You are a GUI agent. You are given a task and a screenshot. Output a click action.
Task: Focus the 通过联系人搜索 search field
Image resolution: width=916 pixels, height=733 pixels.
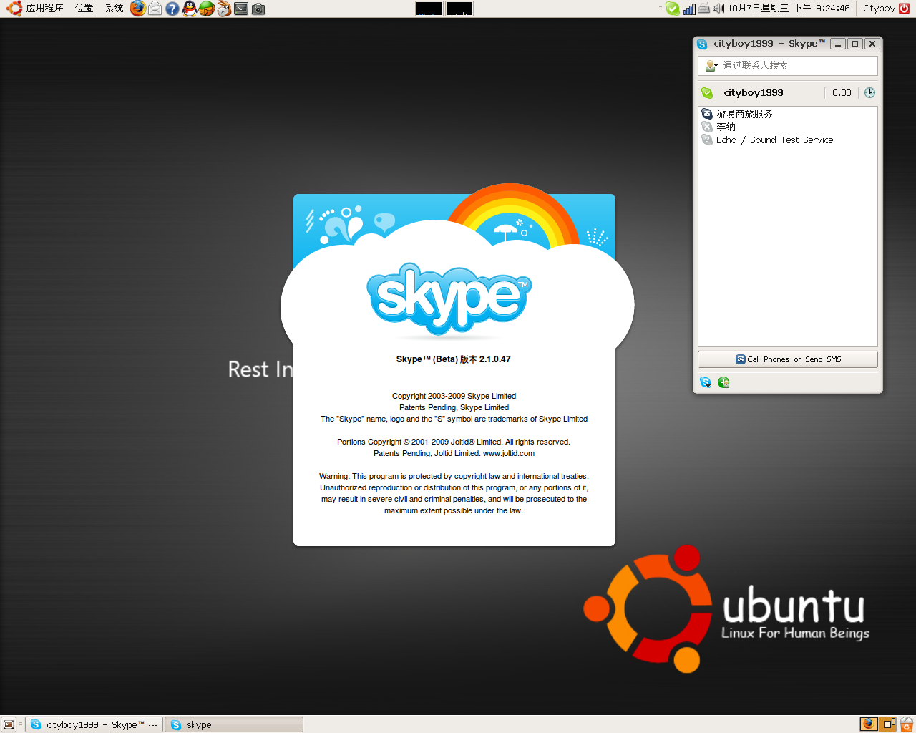[787, 66]
